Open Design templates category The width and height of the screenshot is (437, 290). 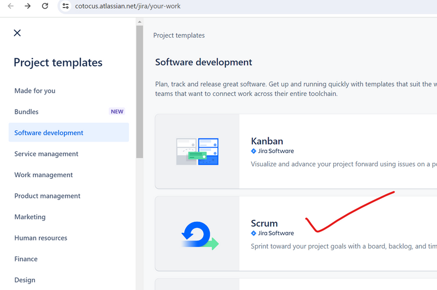25,280
